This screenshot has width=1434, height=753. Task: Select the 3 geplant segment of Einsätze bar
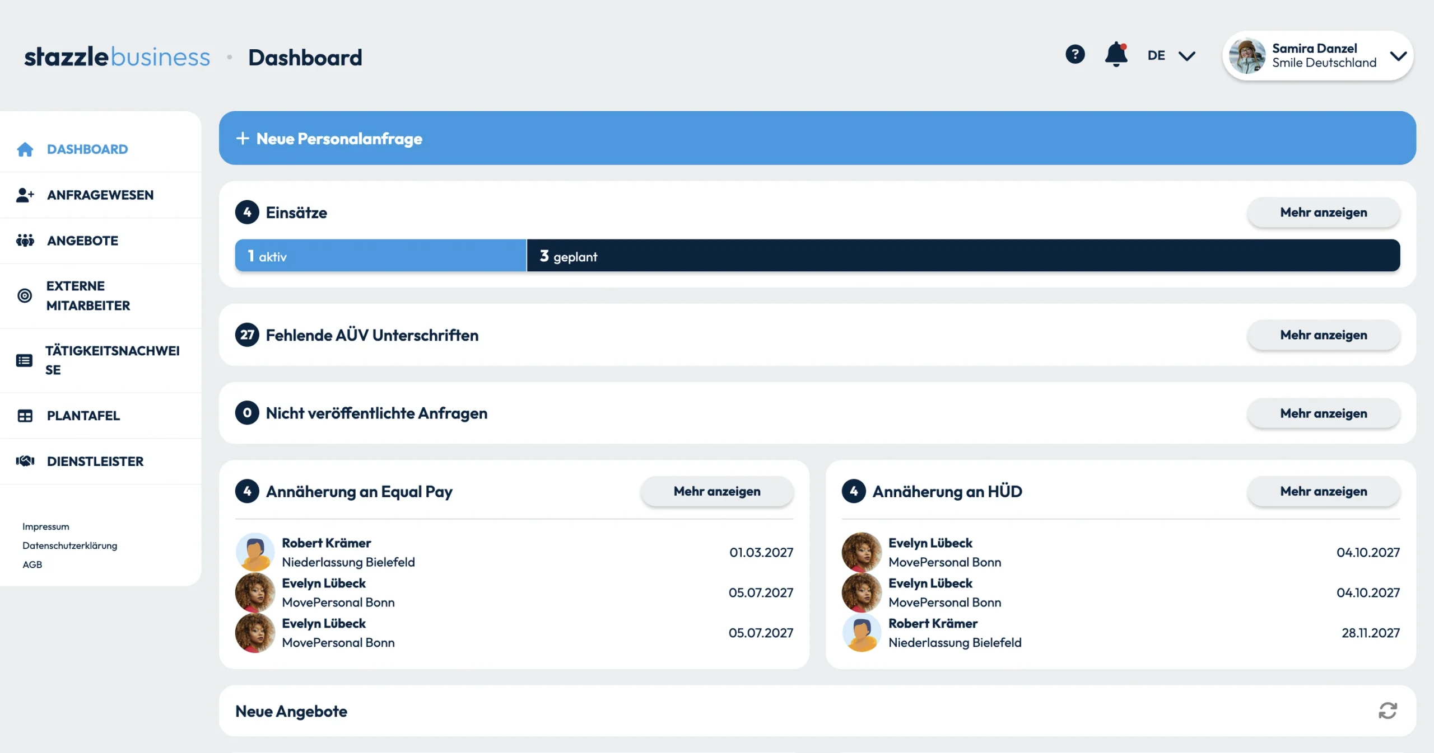(963, 256)
